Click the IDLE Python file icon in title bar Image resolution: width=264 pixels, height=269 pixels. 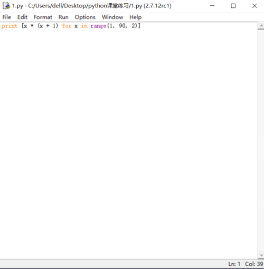click(x=6, y=6)
